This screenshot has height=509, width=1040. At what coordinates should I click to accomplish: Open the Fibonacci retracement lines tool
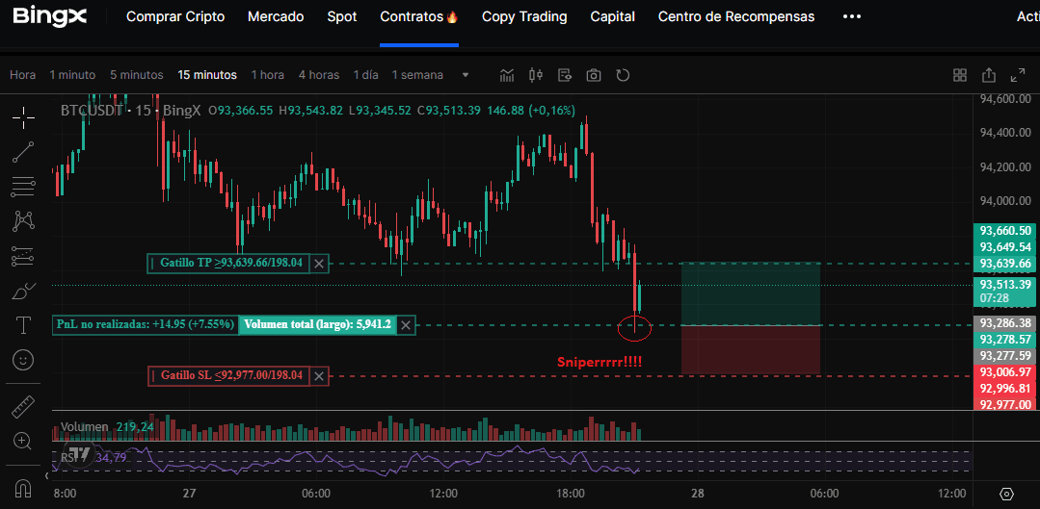point(23,187)
